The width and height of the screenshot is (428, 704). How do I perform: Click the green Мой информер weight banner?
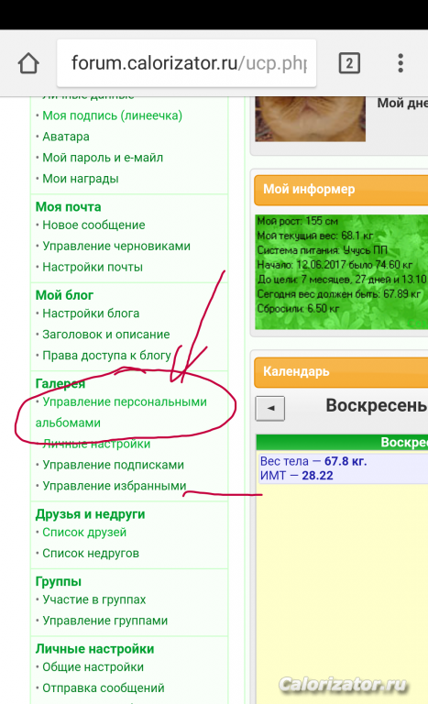(341, 272)
